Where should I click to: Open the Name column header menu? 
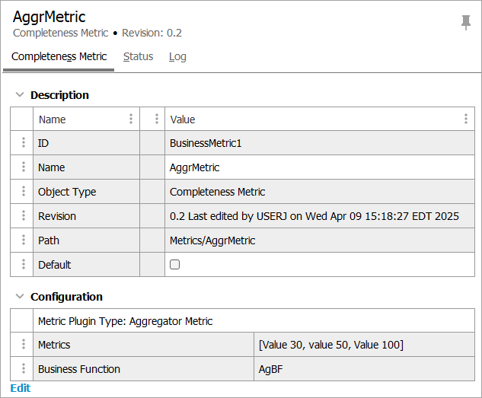point(131,119)
